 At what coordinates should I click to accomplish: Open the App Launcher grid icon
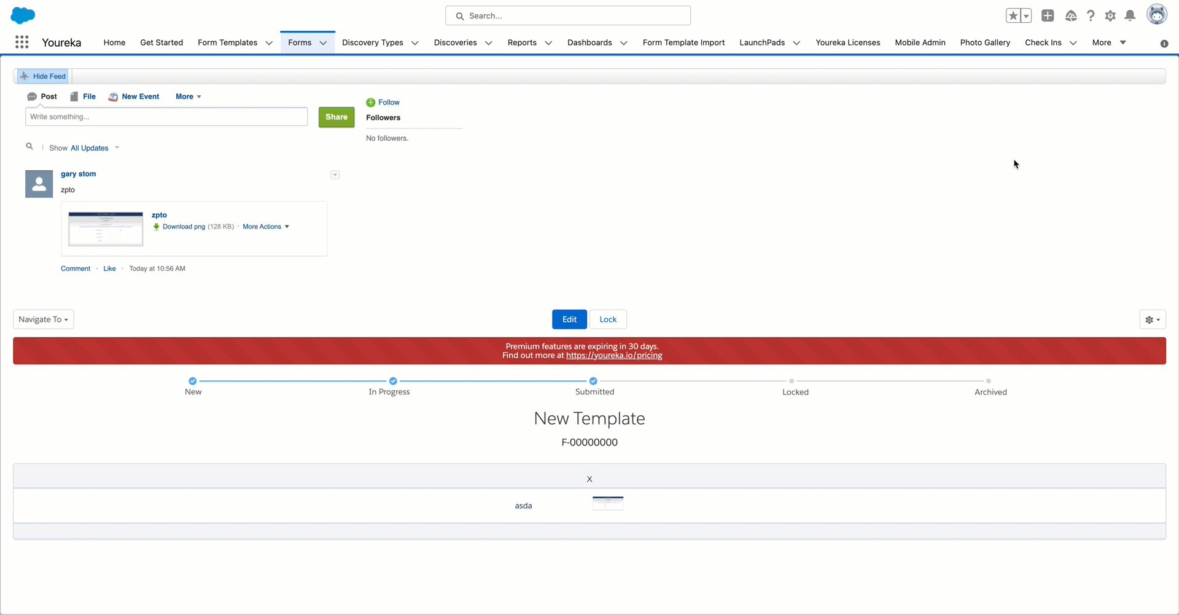22,42
